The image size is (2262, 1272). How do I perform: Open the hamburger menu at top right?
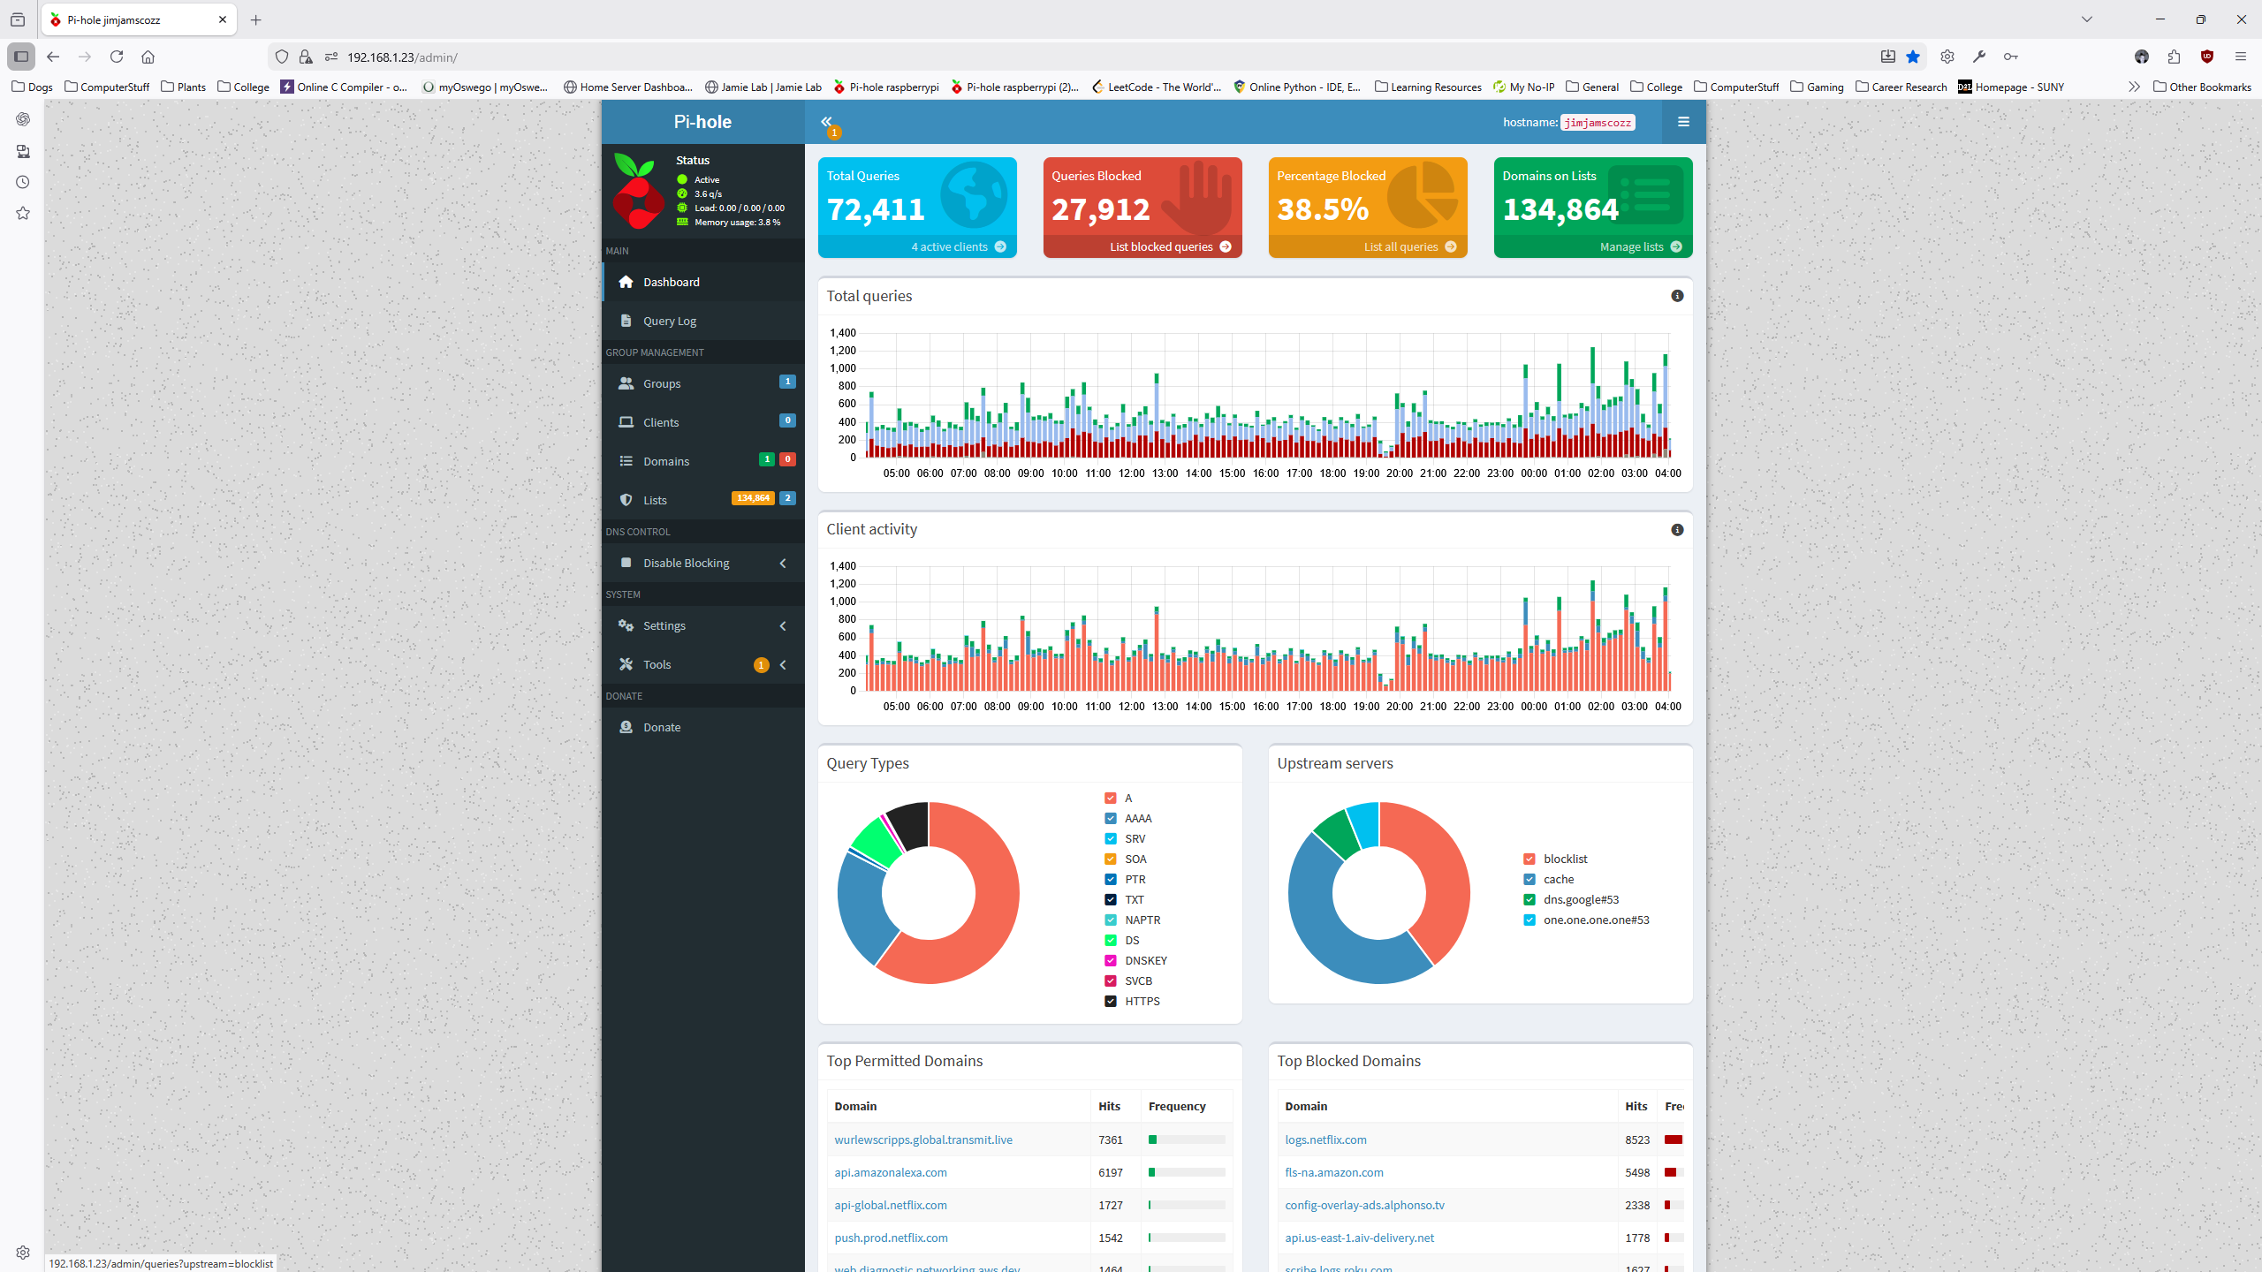[x=1682, y=122]
